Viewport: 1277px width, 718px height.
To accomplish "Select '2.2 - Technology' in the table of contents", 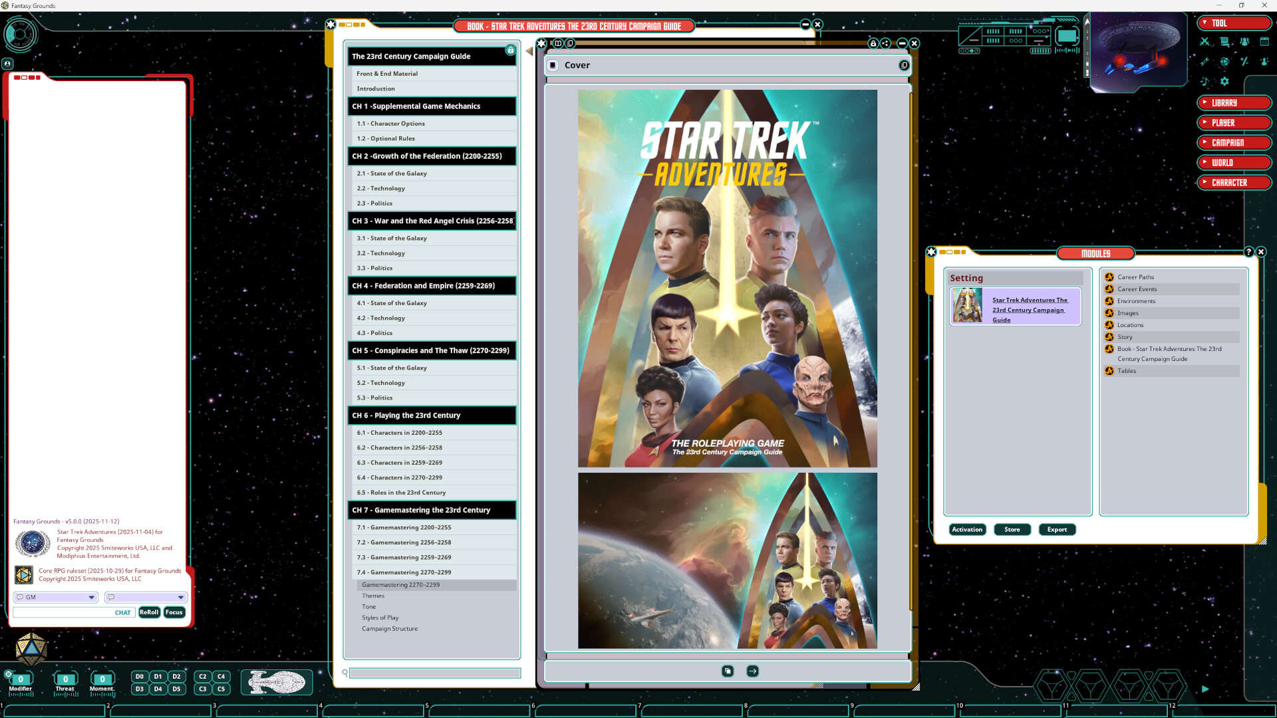I will 381,188.
